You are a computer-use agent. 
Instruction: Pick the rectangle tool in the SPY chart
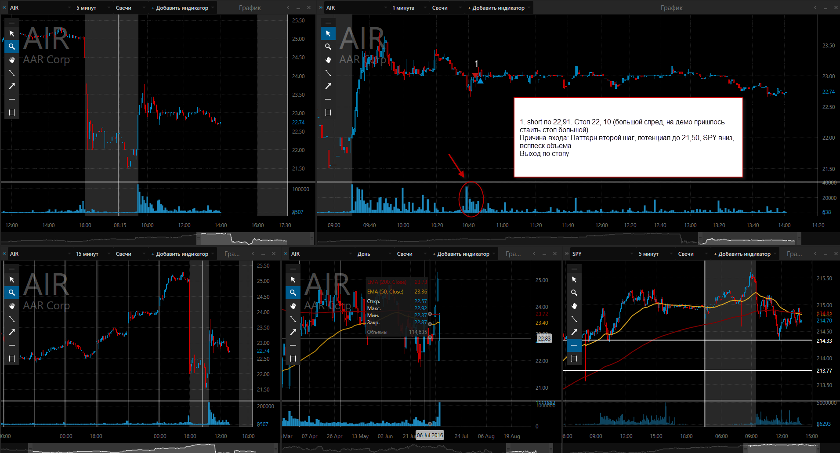point(574,359)
